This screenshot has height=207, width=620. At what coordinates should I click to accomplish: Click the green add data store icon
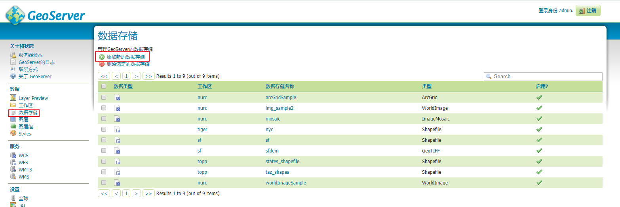(x=102, y=57)
